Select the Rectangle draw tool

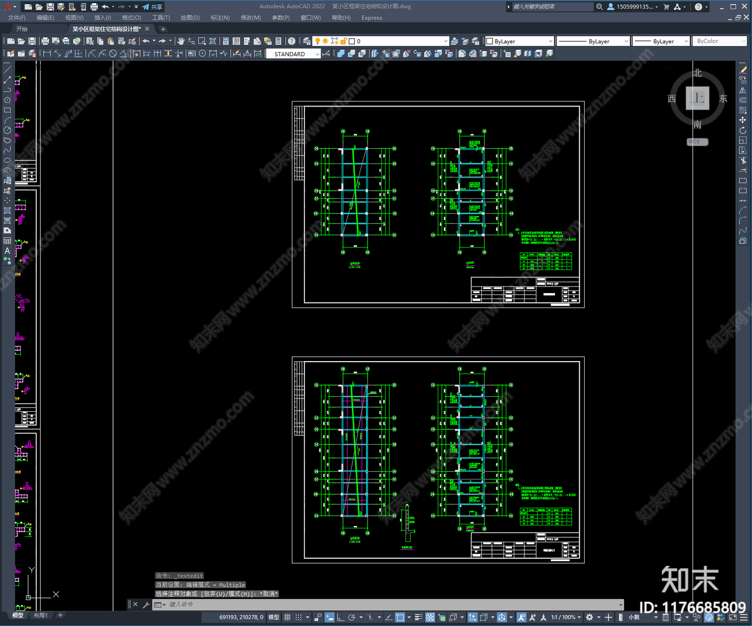tap(7, 110)
